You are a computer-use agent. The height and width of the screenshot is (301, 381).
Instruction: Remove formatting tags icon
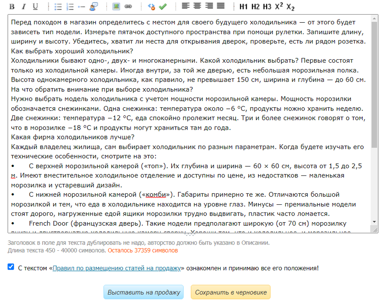click(x=151, y=7)
